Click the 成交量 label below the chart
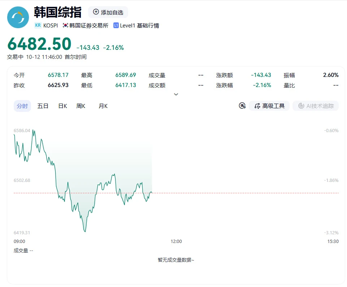This screenshot has width=347, height=287. 21,251
